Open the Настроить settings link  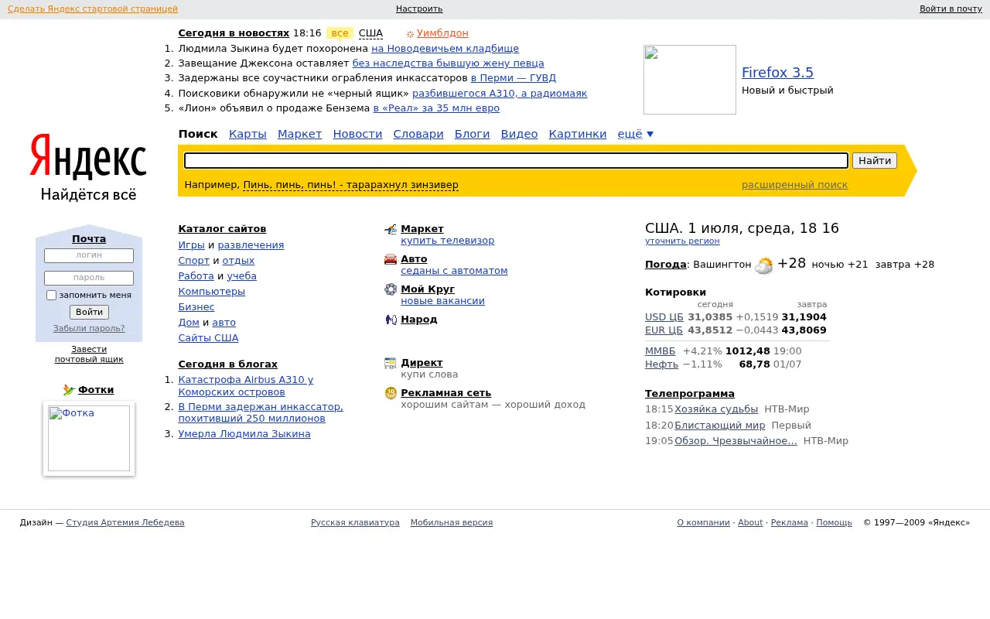tap(419, 9)
